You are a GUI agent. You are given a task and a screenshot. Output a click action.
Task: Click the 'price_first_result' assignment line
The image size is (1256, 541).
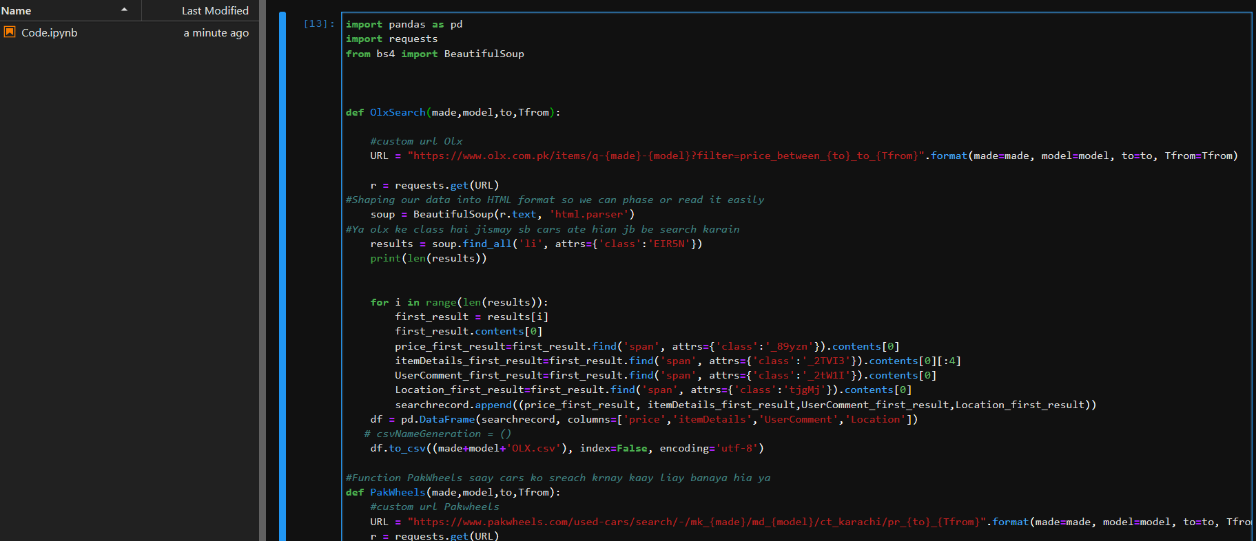647,346
